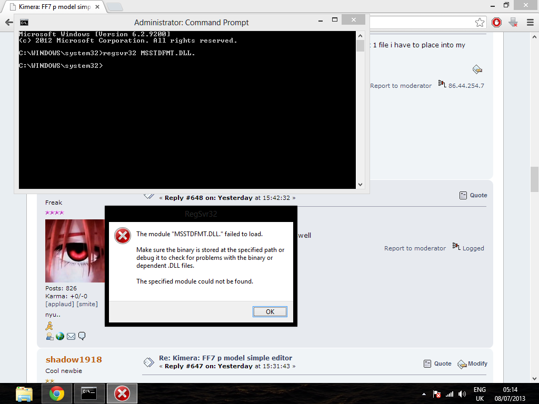
Task: Open the clock showing 05:14
Action: [x=510, y=394]
